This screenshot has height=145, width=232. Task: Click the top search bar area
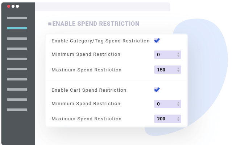[x=102, y=7]
